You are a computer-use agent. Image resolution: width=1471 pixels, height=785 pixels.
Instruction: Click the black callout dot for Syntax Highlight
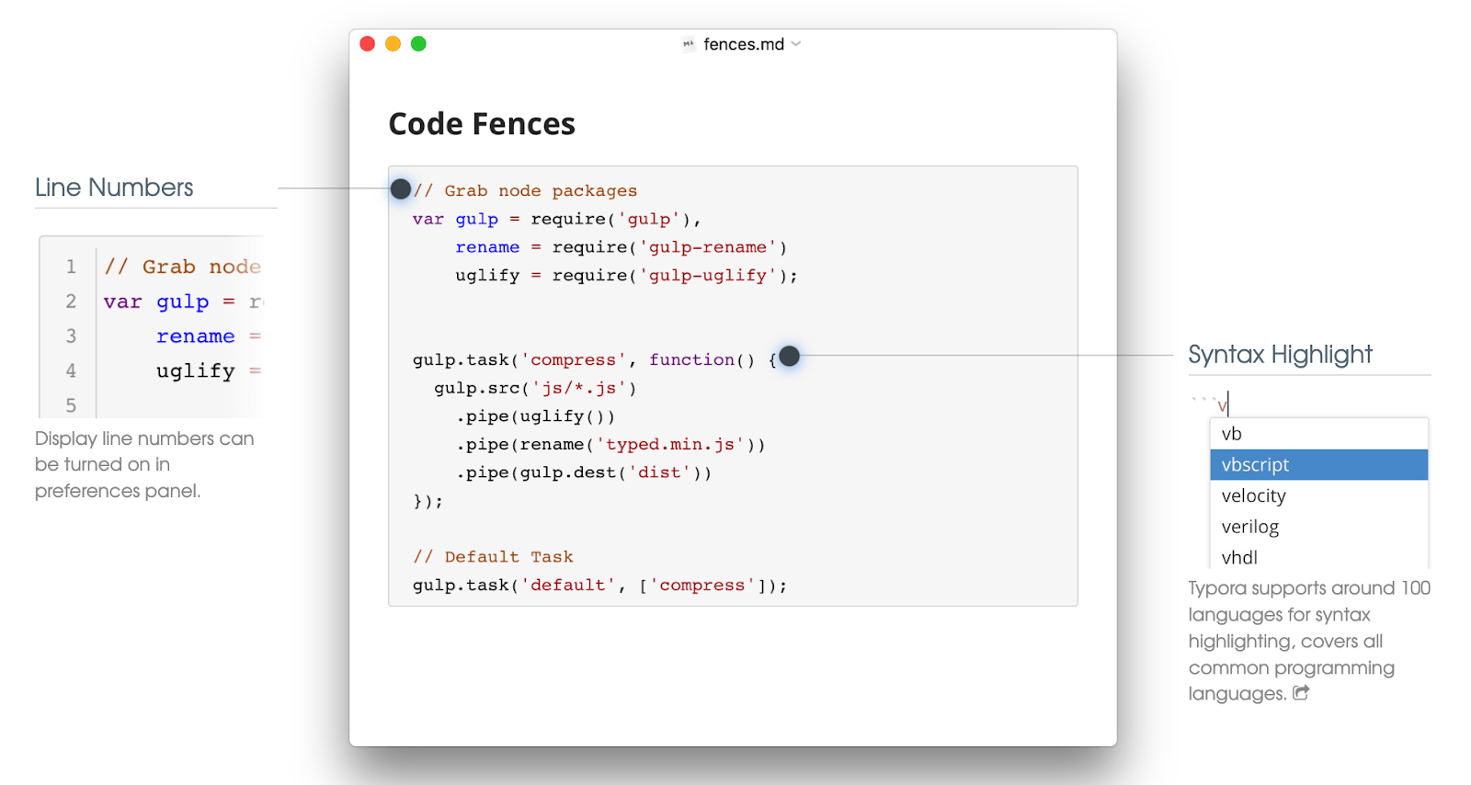point(788,357)
